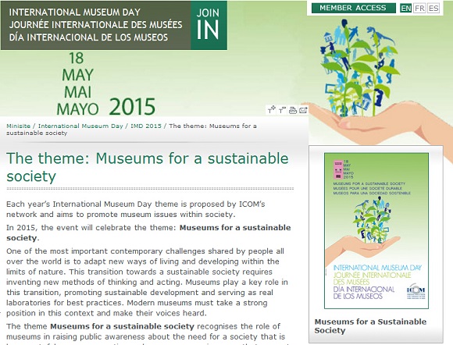
Task: Open IMD 2015 breadcrumb link
Action: [x=146, y=126]
